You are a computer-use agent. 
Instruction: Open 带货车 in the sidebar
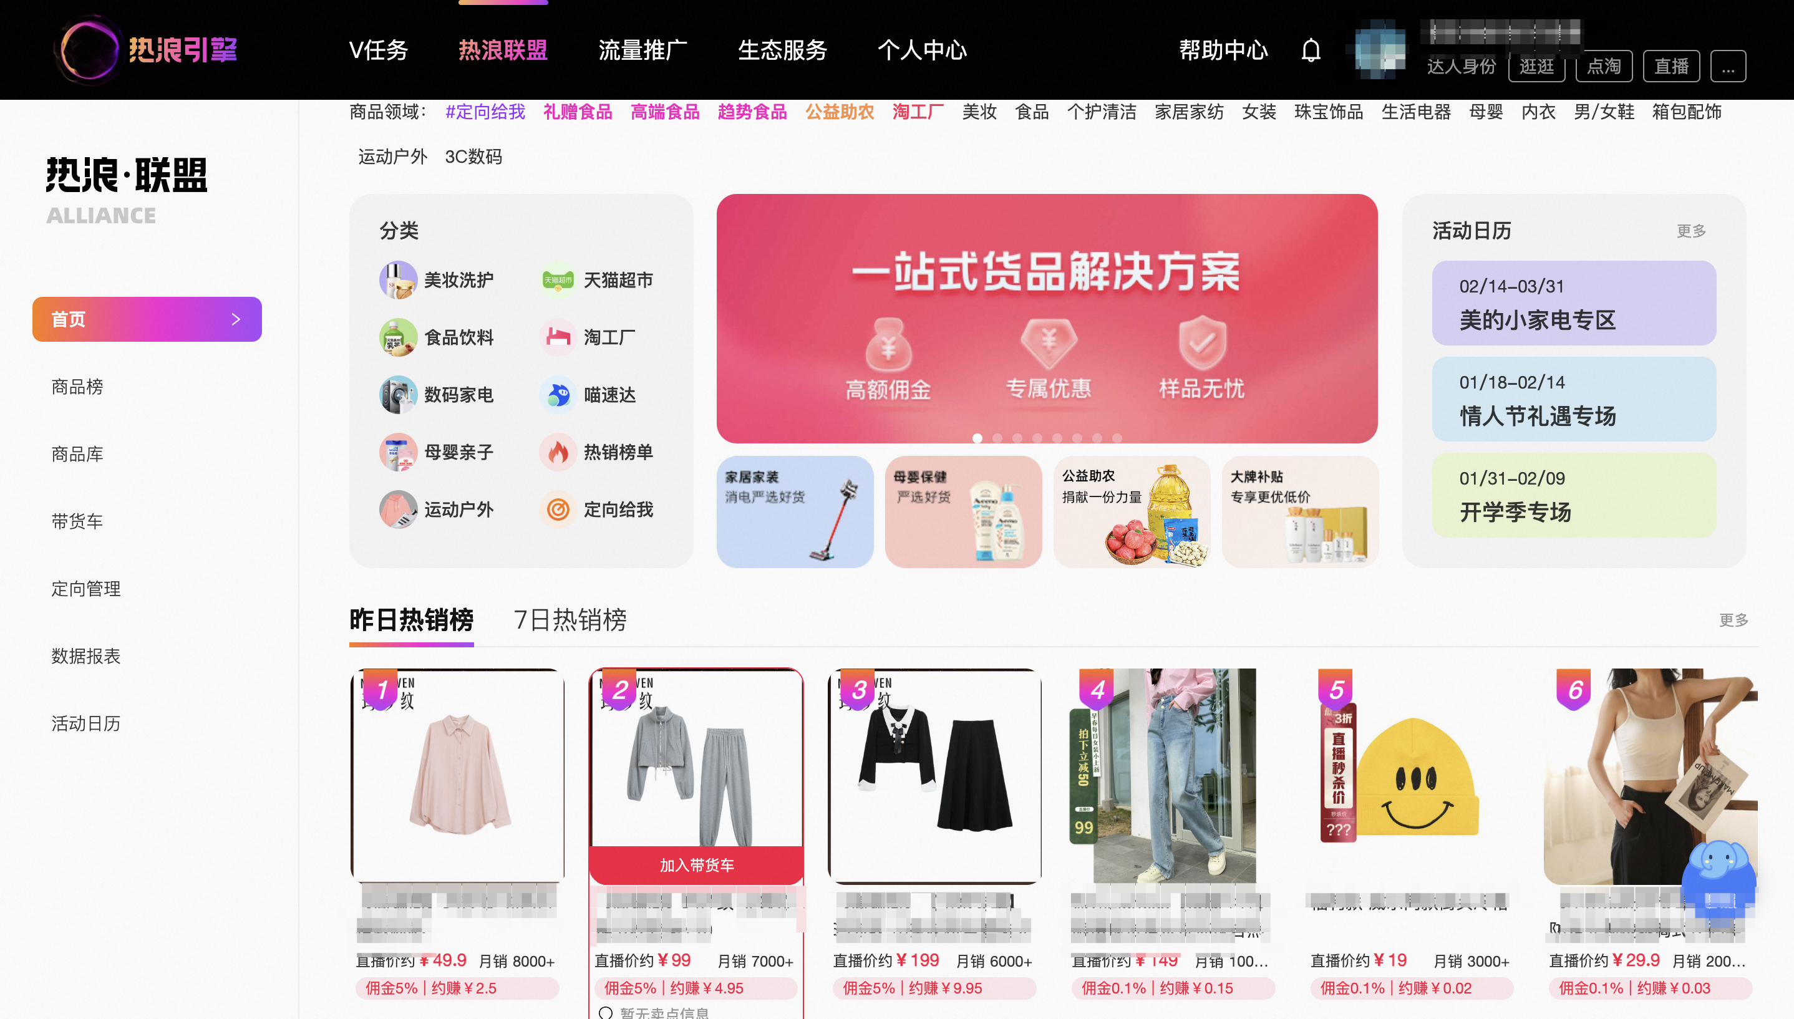[77, 521]
